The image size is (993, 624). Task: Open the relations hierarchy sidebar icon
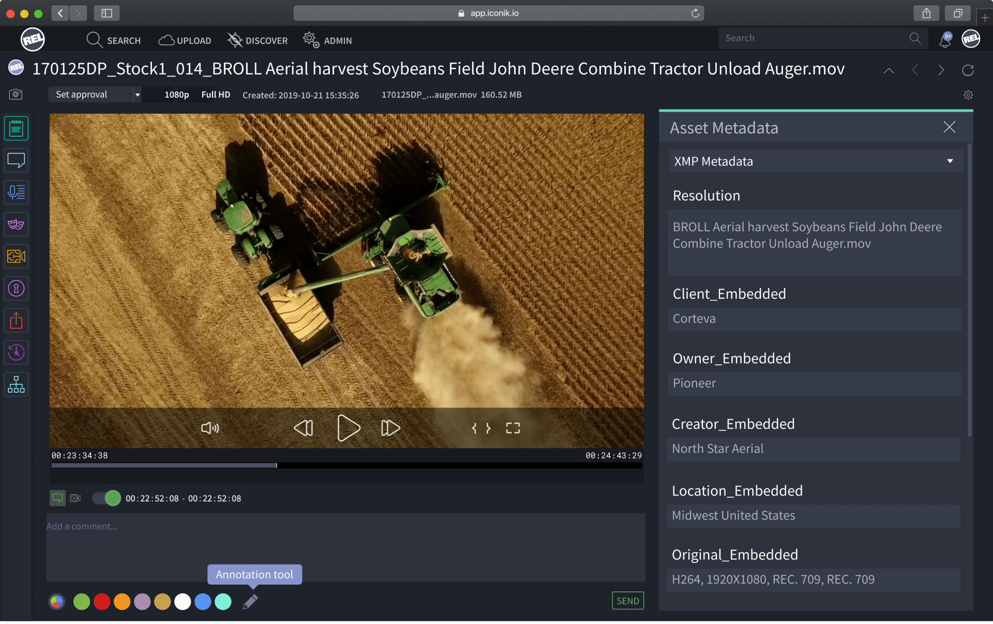tap(16, 385)
